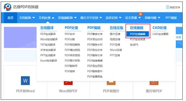
Task: Pick 视频压缩 under 在线压缩
Action: coord(115,39)
